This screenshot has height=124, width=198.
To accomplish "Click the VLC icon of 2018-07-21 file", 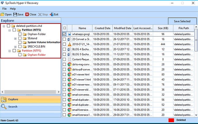I will pos(70,44).
